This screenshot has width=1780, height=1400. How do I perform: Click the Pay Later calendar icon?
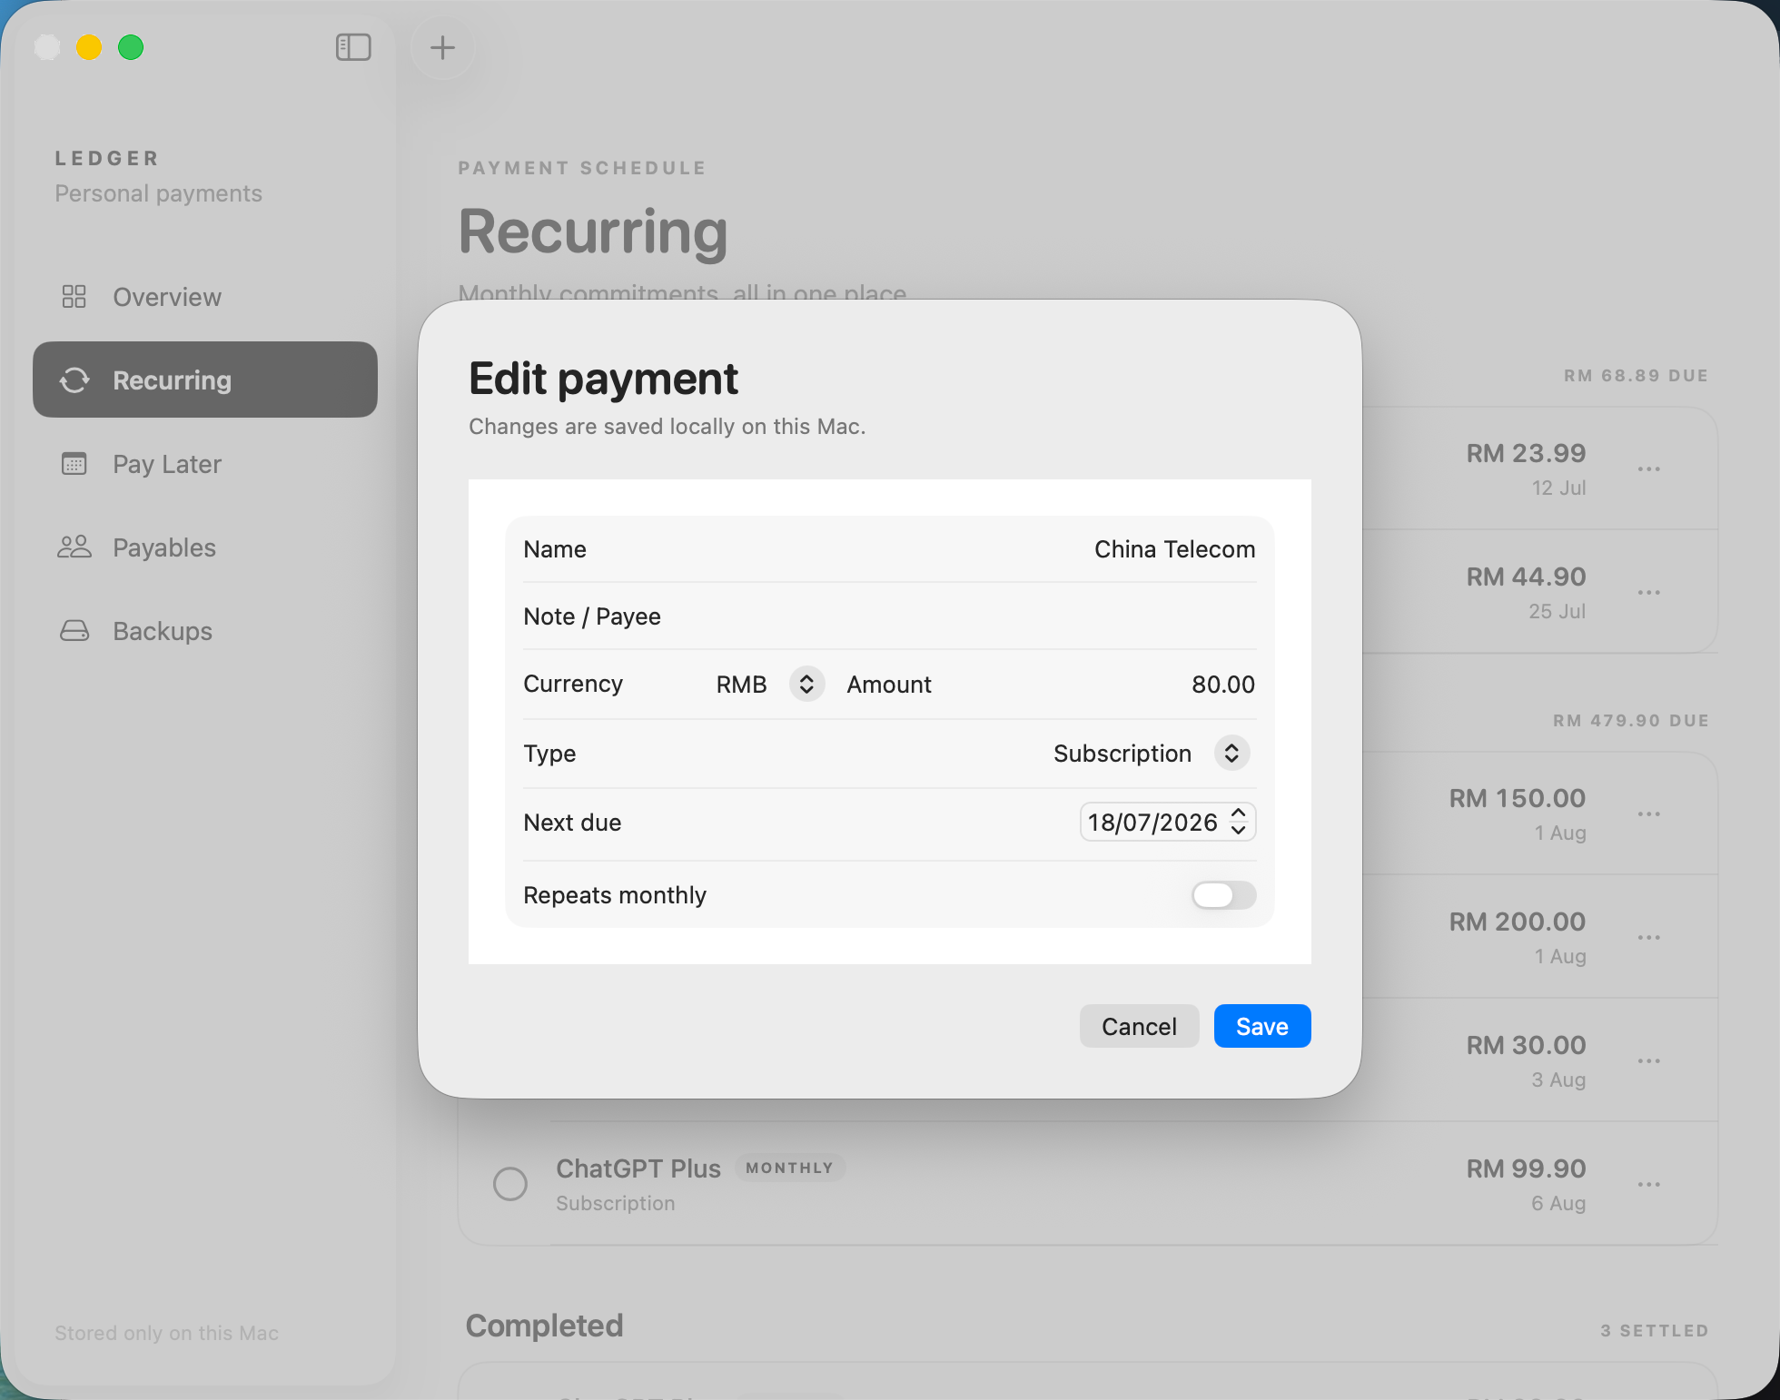coord(74,464)
